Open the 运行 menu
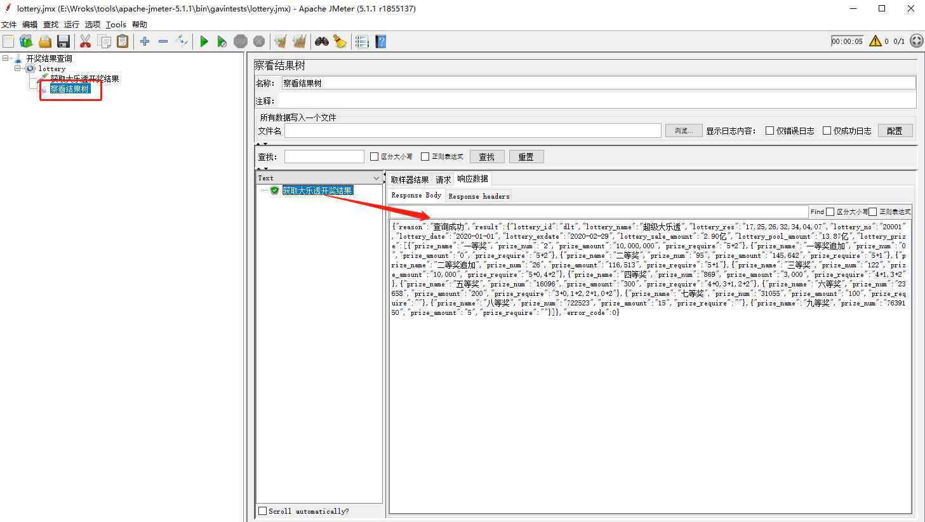The width and height of the screenshot is (925, 522). [x=72, y=25]
